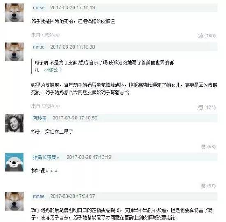Open mnse username at 17:10:13 comment
Viewport: 226px width, 222px height.
(39, 7)
